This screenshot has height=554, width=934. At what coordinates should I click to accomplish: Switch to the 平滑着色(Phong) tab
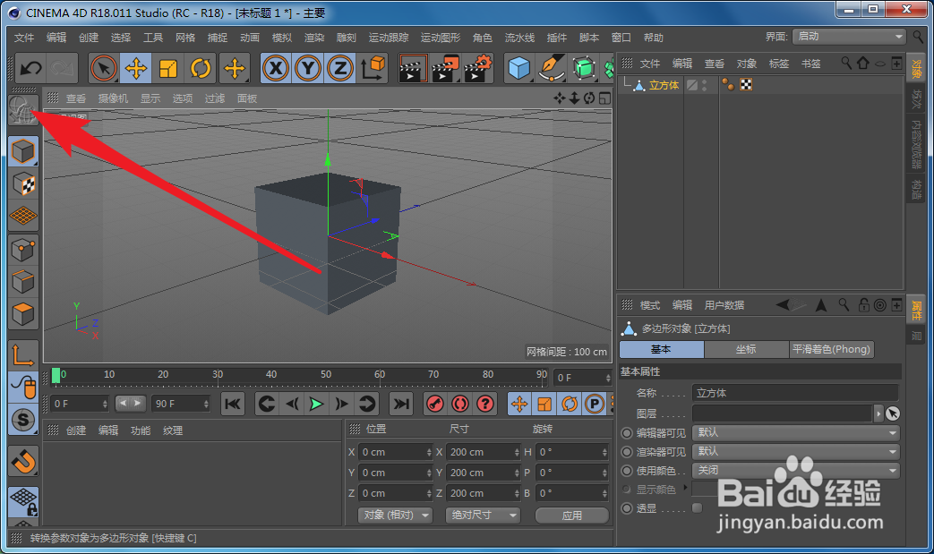[x=831, y=349]
